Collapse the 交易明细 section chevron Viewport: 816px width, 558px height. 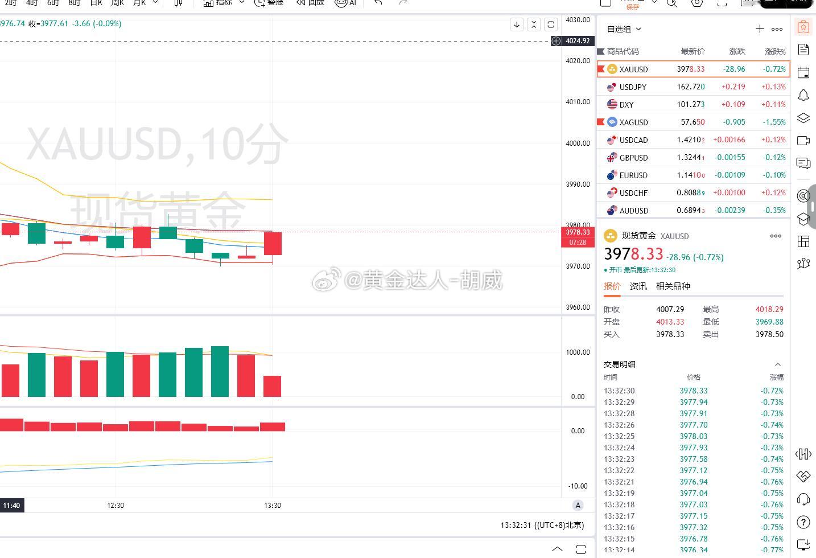pos(778,364)
